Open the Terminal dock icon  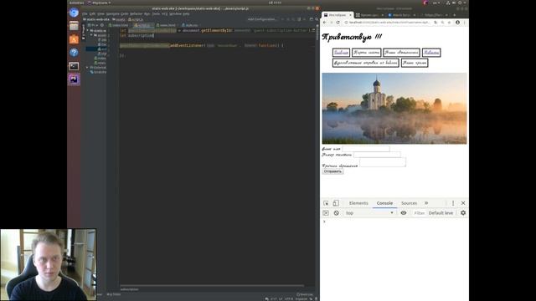point(74,66)
